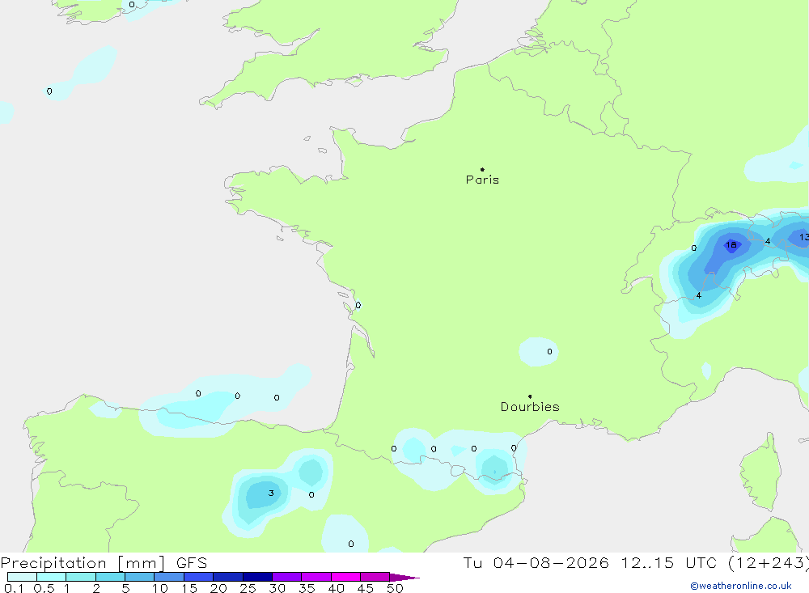Viewport: 809px width, 593px height.
Task: Pick the 0.5–1 mm legend color swatch
Action: click(51, 577)
